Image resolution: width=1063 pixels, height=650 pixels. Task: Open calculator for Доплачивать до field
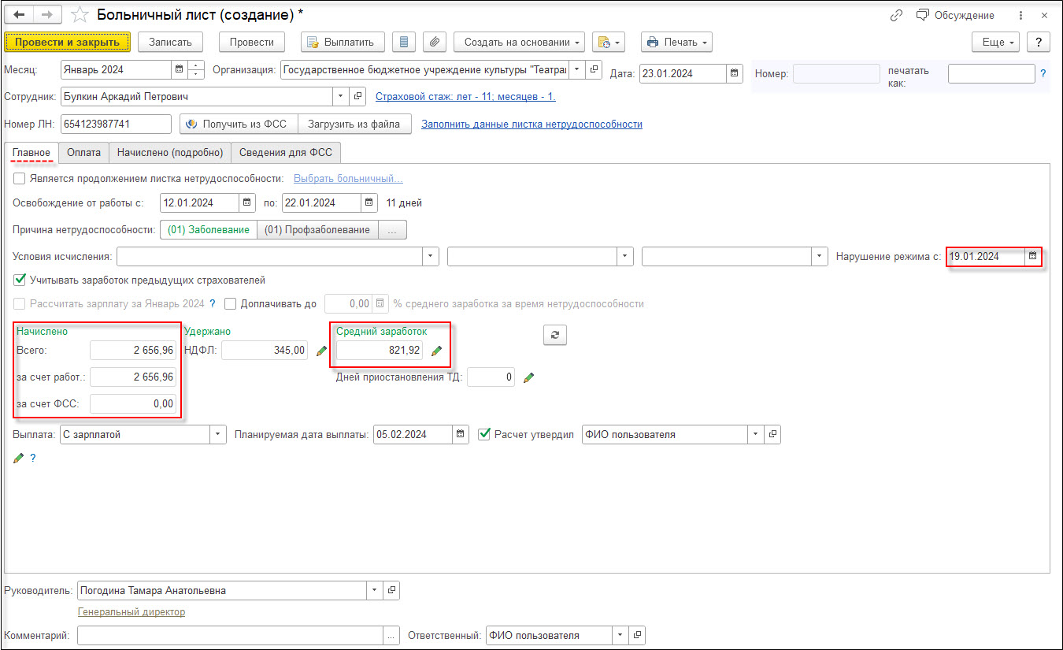pyautogui.click(x=380, y=303)
